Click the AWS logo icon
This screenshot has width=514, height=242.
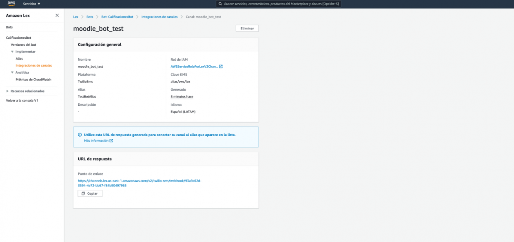point(11,4)
